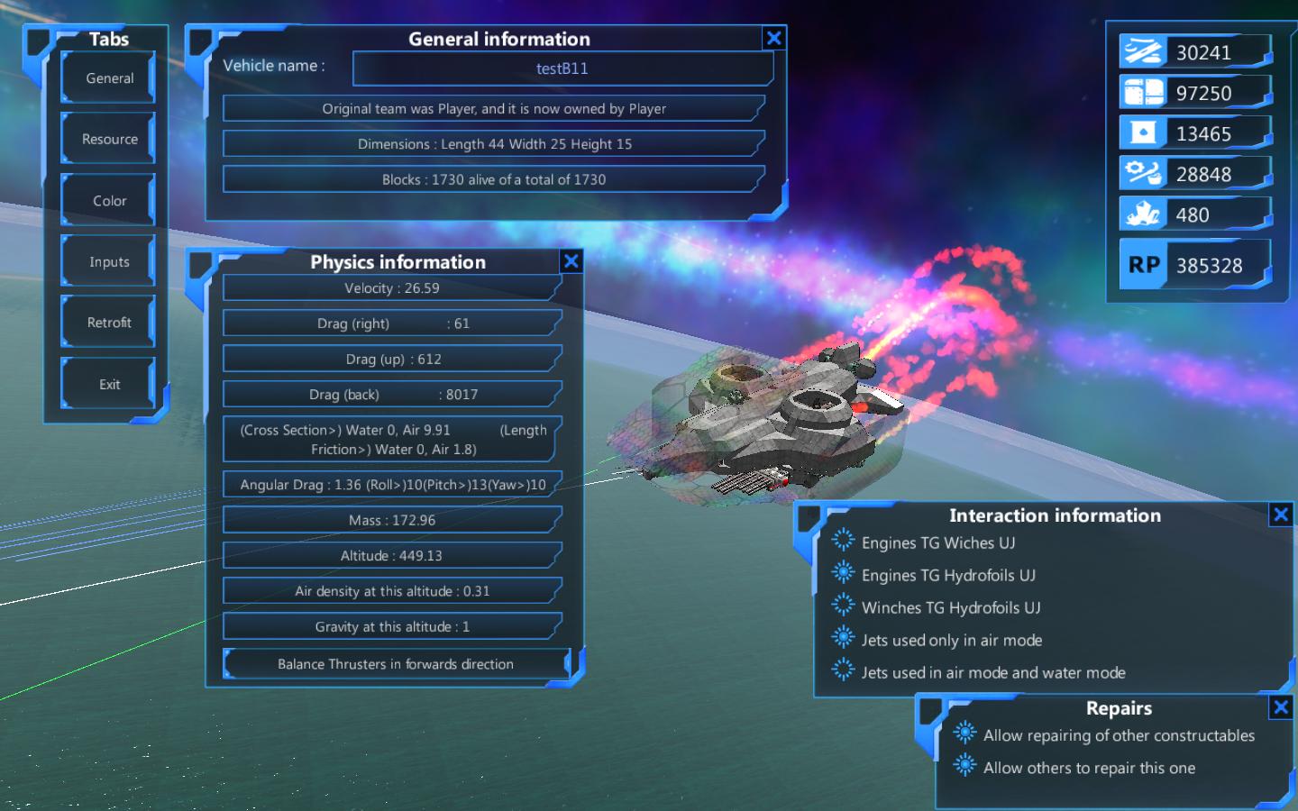Click the resource icon beside 97250

(x=1142, y=93)
